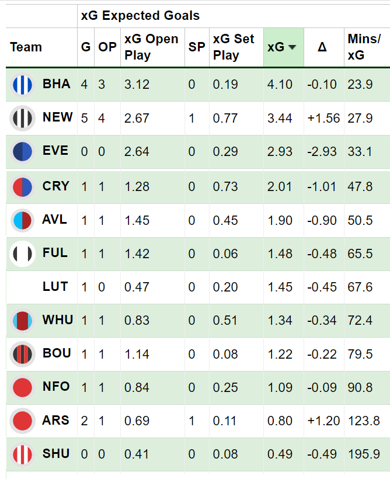The image size is (390, 479).
Task: Sort by xG Set Play header
Action: coord(234,47)
